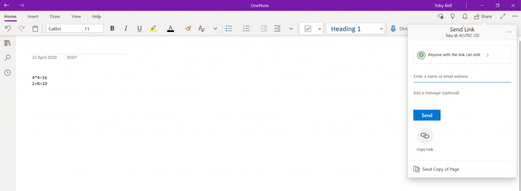Toggle Underline formatting
The width and height of the screenshot is (521, 191).
click(139, 29)
